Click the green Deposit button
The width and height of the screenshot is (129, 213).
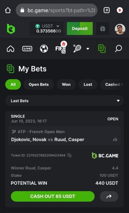coord(80,28)
